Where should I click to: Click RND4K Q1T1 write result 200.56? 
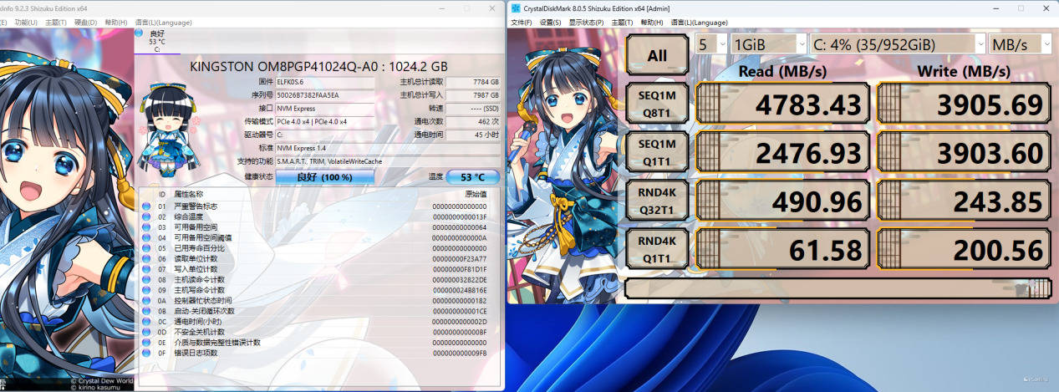(963, 249)
